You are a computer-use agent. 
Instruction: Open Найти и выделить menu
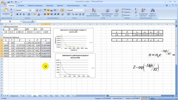coord(152,12)
